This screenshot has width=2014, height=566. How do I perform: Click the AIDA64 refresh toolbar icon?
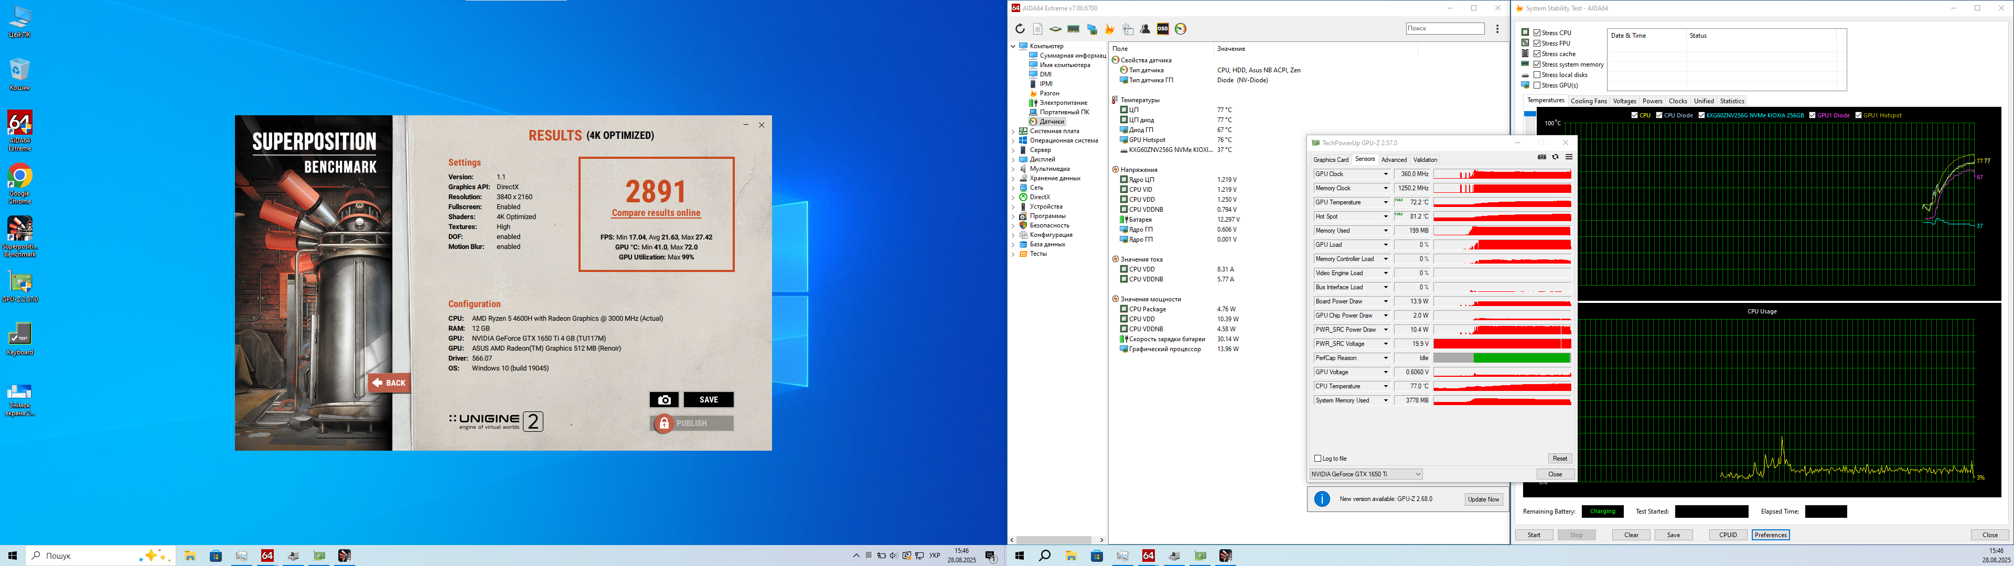(1020, 29)
